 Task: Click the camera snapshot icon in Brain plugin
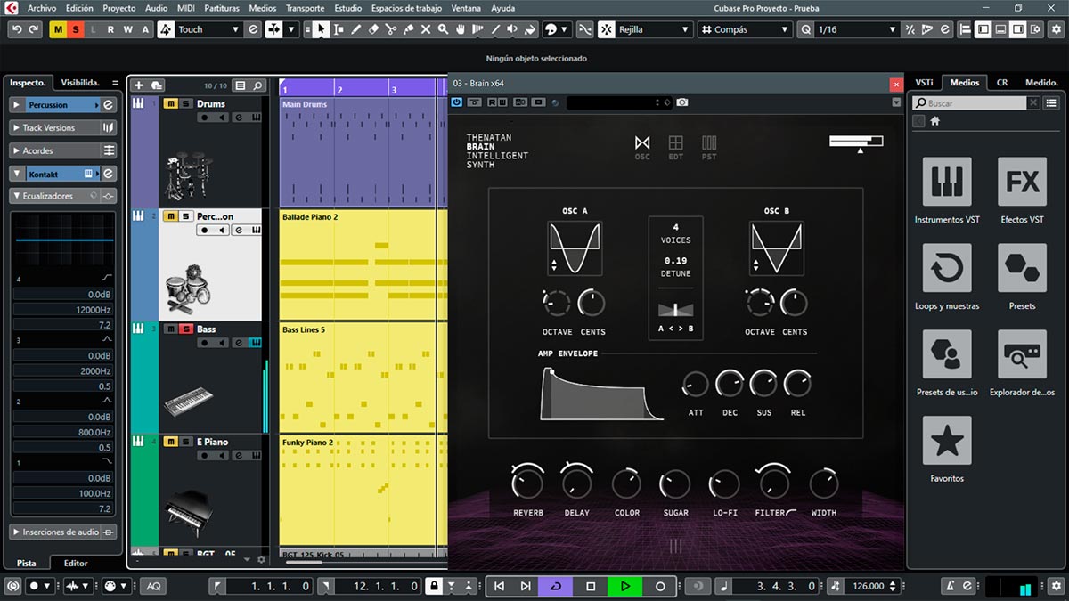click(681, 102)
